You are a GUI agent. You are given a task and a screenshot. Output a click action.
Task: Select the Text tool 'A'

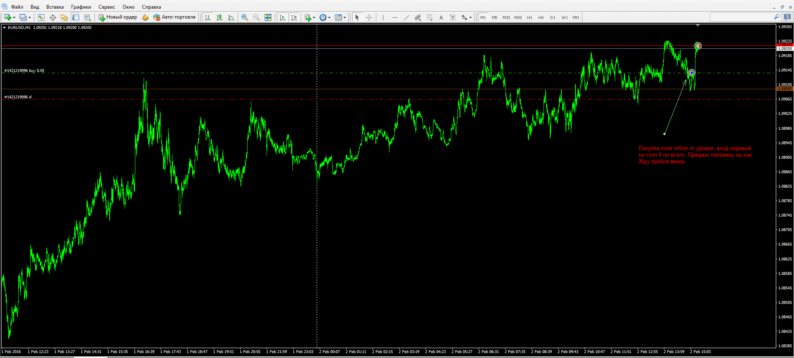[x=441, y=17]
